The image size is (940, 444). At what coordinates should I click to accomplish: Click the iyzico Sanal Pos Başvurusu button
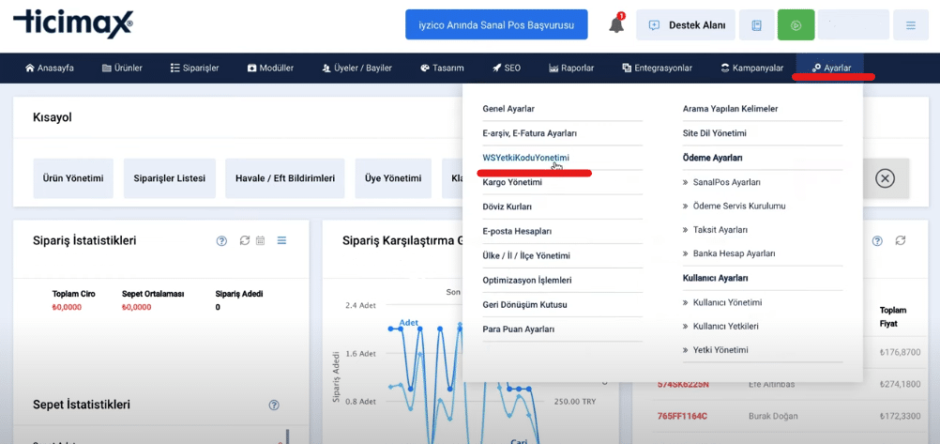pos(496,25)
